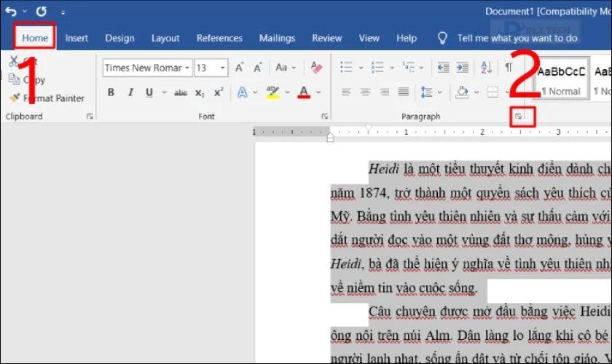Image resolution: width=612 pixels, height=364 pixels.
Task: Toggle Subscript formatting
Action: click(200, 93)
